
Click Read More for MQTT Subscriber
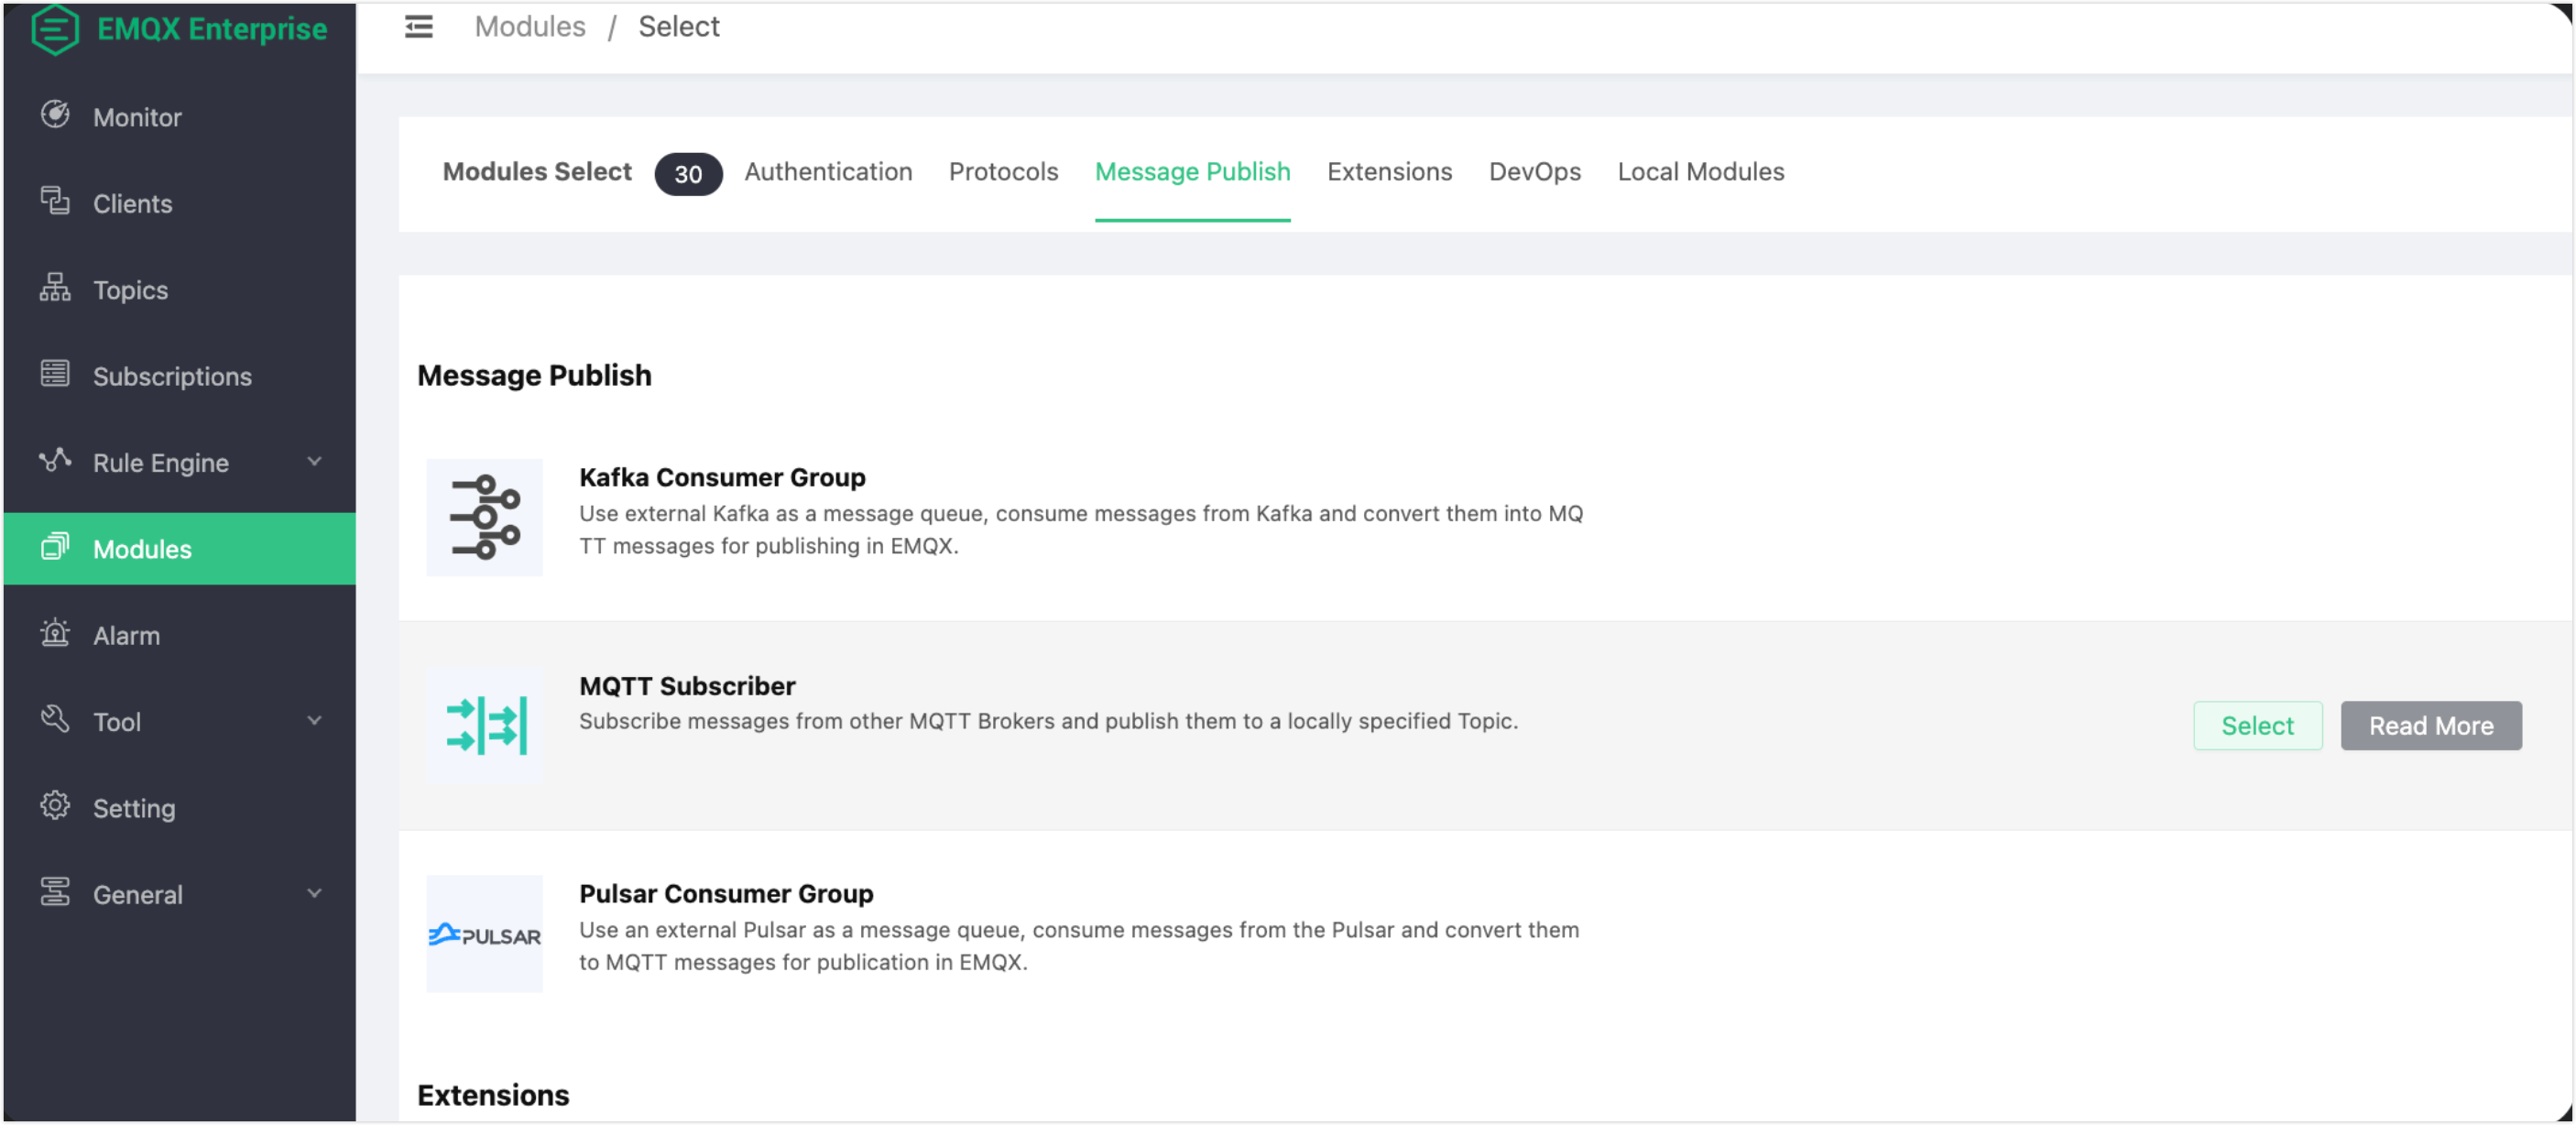point(2430,726)
